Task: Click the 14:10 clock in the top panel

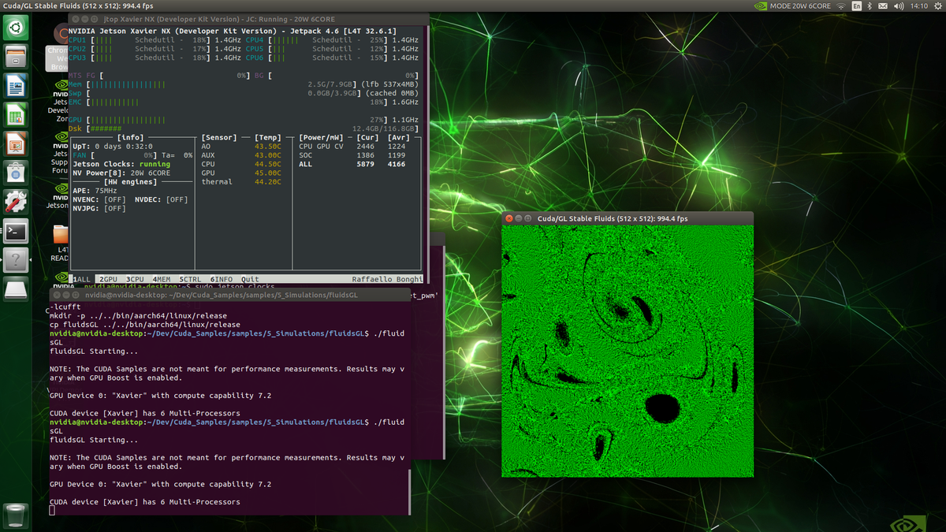Action: click(x=918, y=6)
